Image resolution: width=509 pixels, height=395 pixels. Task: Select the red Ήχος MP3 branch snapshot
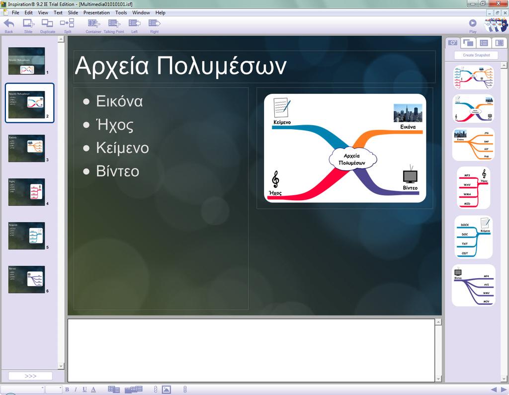click(x=474, y=188)
